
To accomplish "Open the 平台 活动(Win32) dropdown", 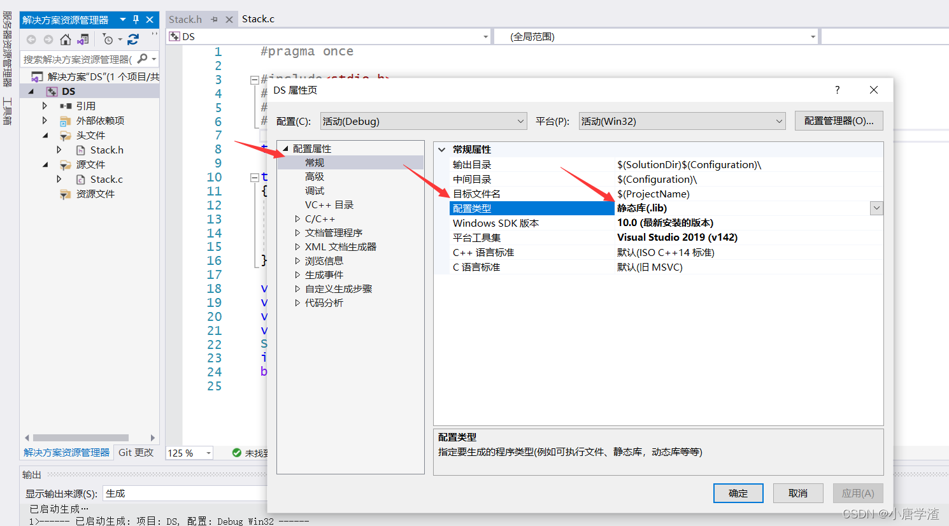I will click(682, 121).
